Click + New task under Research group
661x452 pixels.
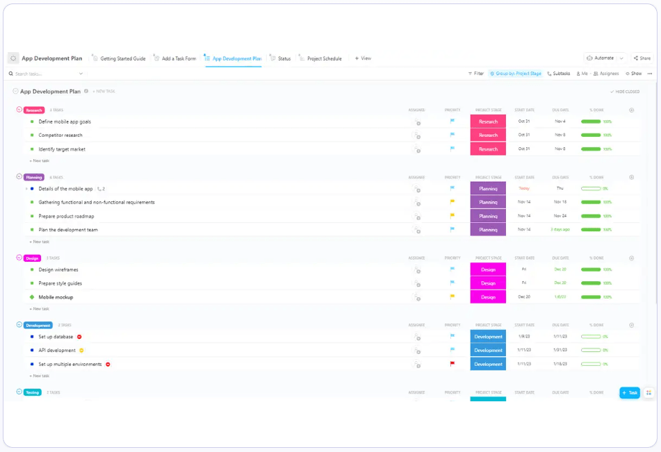(40, 160)
